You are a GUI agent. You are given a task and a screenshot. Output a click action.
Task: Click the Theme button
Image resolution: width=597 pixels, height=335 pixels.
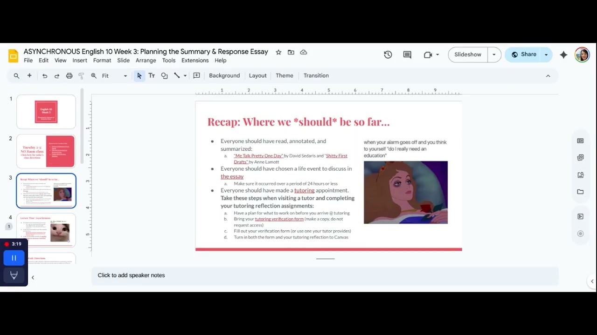[x=285, y=75]
